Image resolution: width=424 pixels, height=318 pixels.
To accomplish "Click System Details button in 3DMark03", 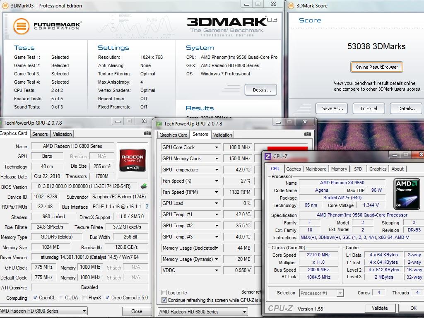I will pos(261,90).
